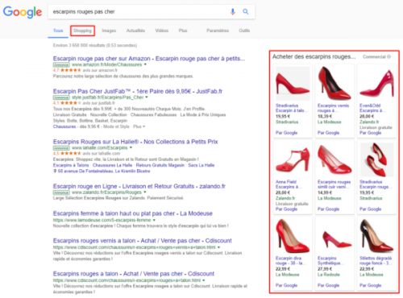Open the Amazon Escarpin rouge pas cher ad
403x298 pixels.
click(149, 59)
